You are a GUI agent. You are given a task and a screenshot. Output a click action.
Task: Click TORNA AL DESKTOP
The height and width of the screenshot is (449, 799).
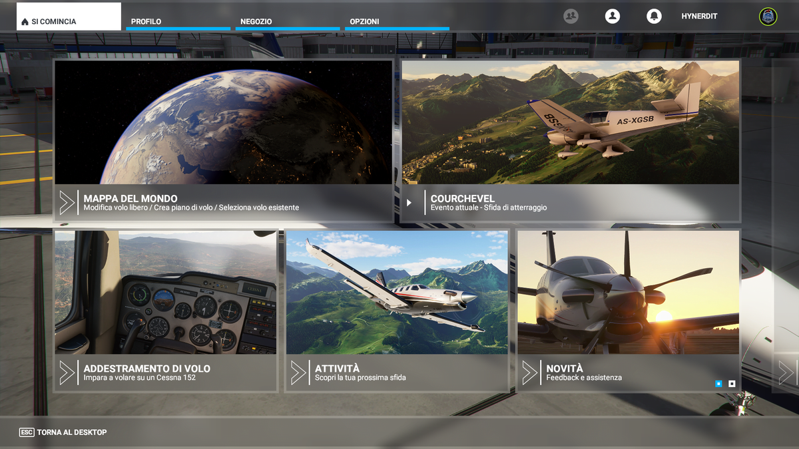(72, 432)
